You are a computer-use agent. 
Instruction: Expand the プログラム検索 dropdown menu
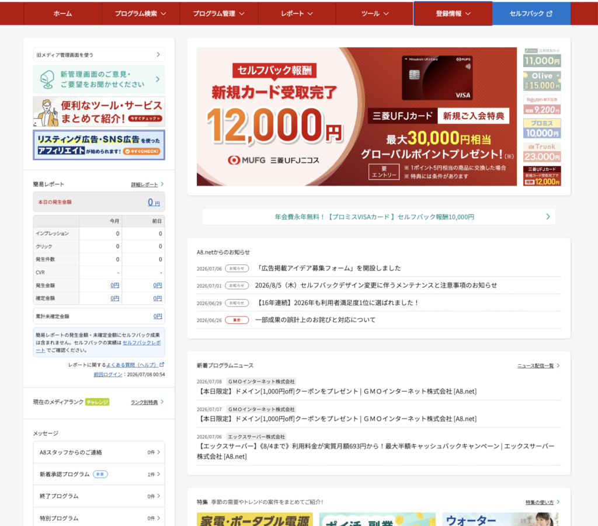tap(141, 13)
